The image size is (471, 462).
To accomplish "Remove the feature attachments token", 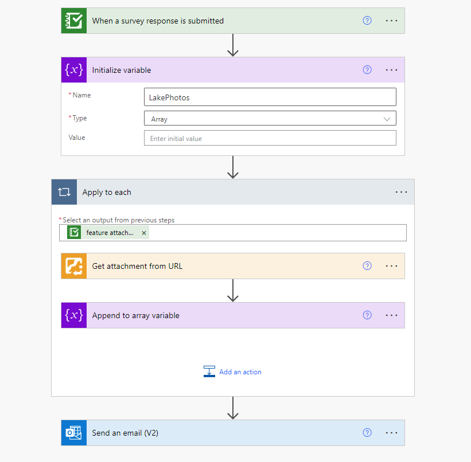I will point(144,233).
